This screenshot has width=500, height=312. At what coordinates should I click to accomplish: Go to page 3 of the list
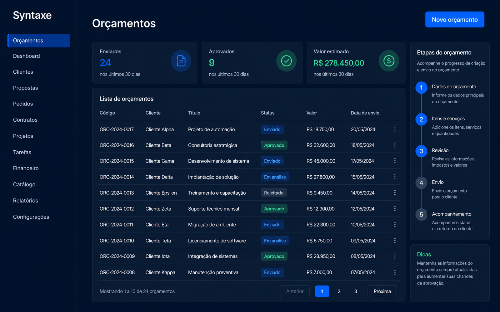356,291
